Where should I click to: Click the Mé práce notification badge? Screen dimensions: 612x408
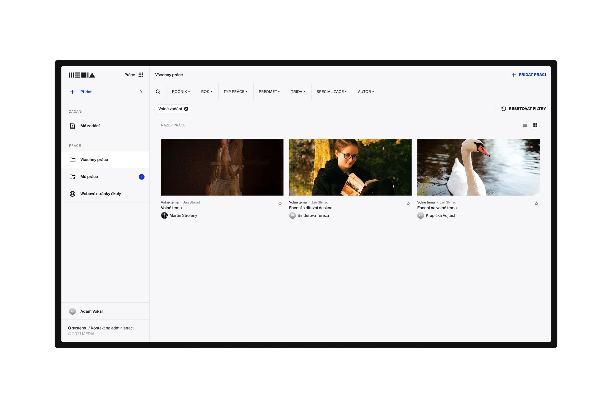142,177
